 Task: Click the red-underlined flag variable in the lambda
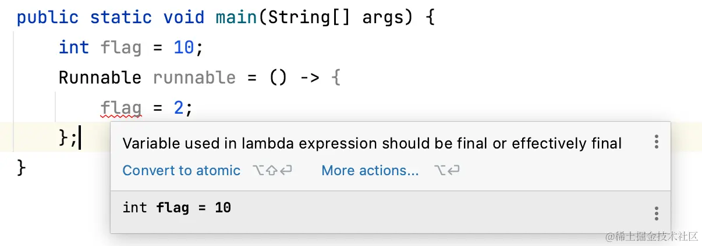click(x=120, y=108)
